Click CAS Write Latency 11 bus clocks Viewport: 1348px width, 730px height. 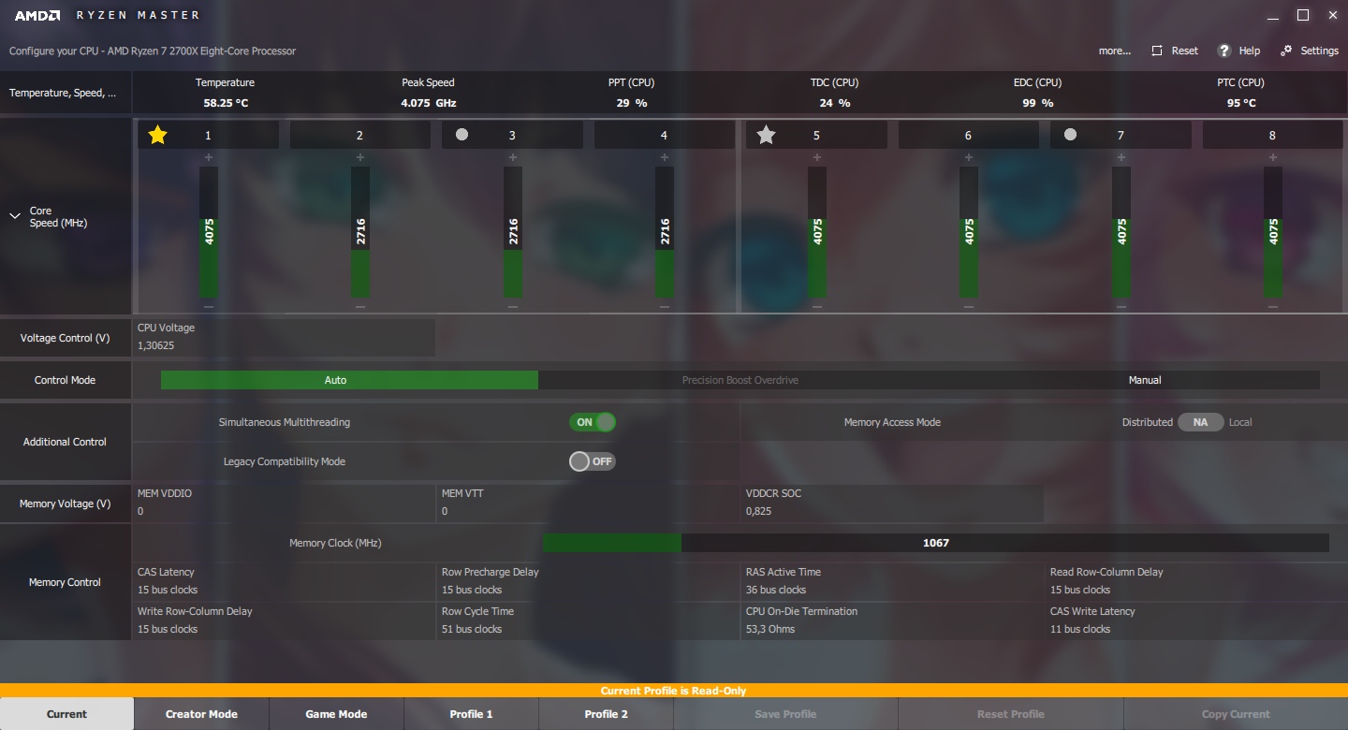click(x=1197, y=620)
